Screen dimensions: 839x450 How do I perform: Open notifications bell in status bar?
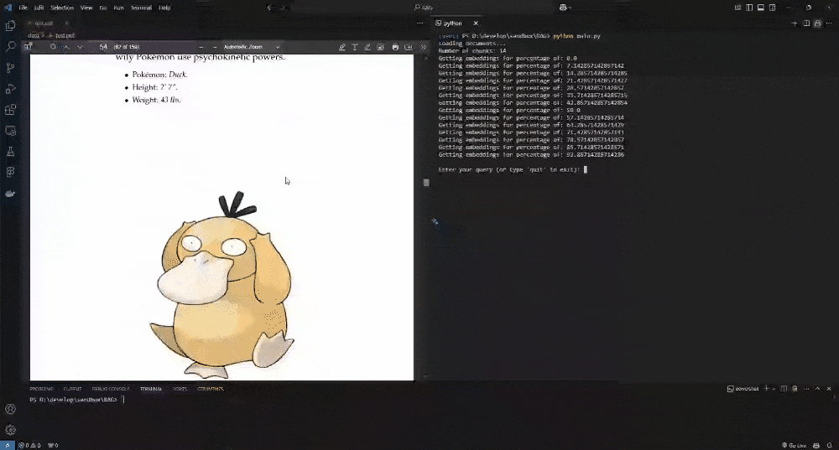(x=830, y=445)
